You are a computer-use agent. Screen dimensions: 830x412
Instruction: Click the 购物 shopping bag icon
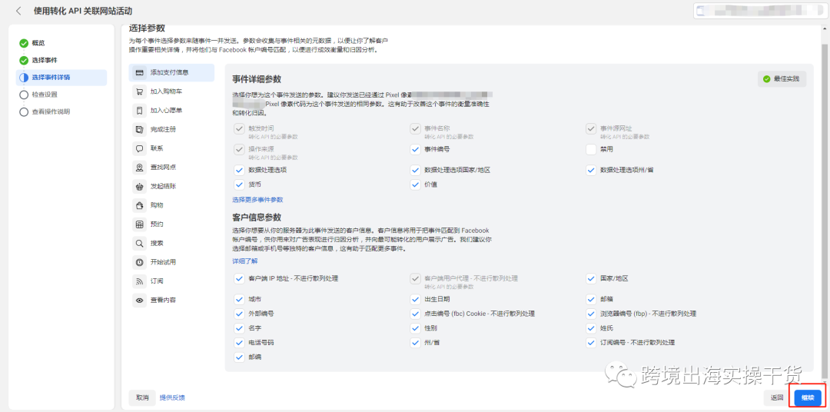tap(140, 205)
